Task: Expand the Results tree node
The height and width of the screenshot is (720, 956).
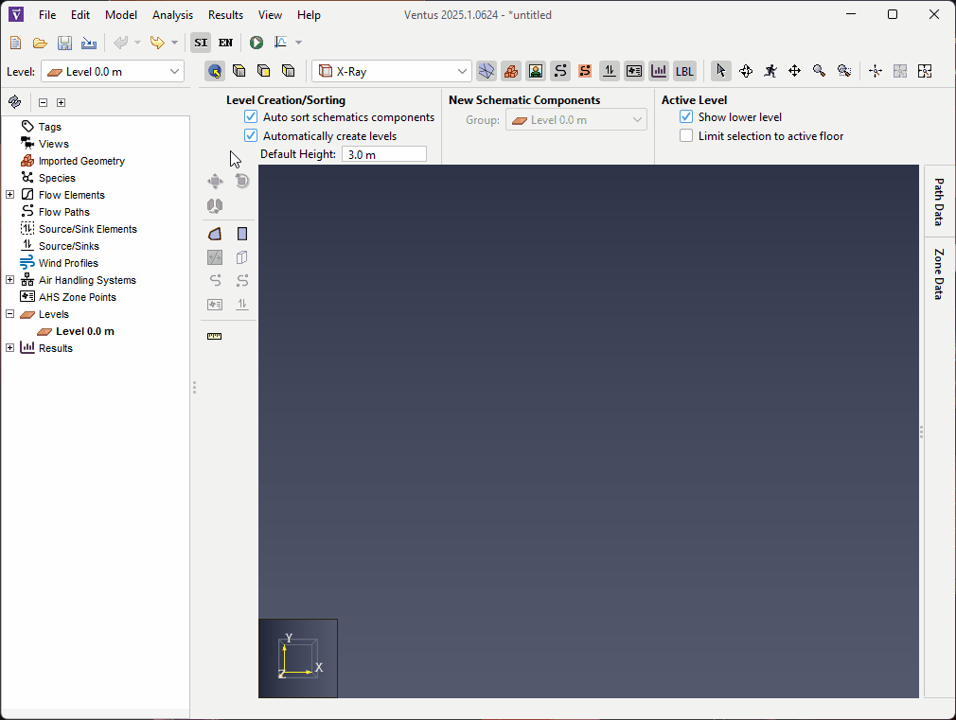Action: click(x=9, y=348)
